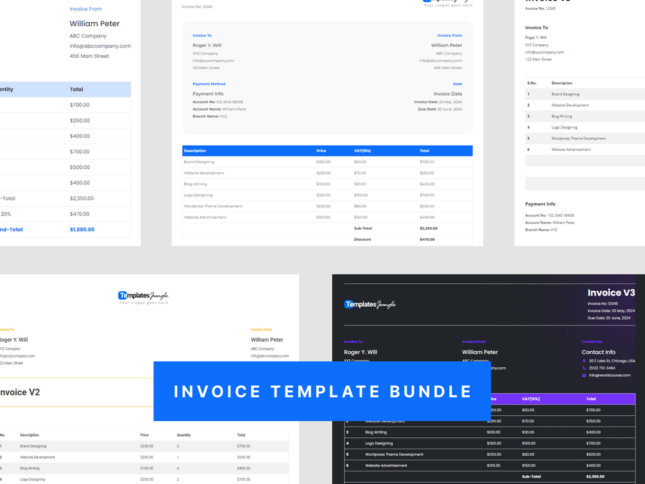Click the INVOICE TEMPLATE BUNDLE blue banner

[322, 391]
